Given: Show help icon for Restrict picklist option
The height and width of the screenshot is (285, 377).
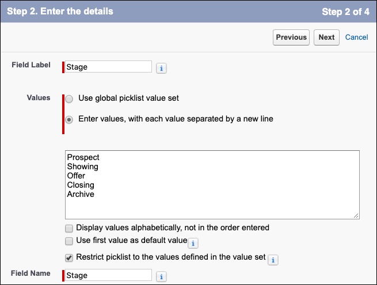Looking at the screenshot, I should click(273, 260).
